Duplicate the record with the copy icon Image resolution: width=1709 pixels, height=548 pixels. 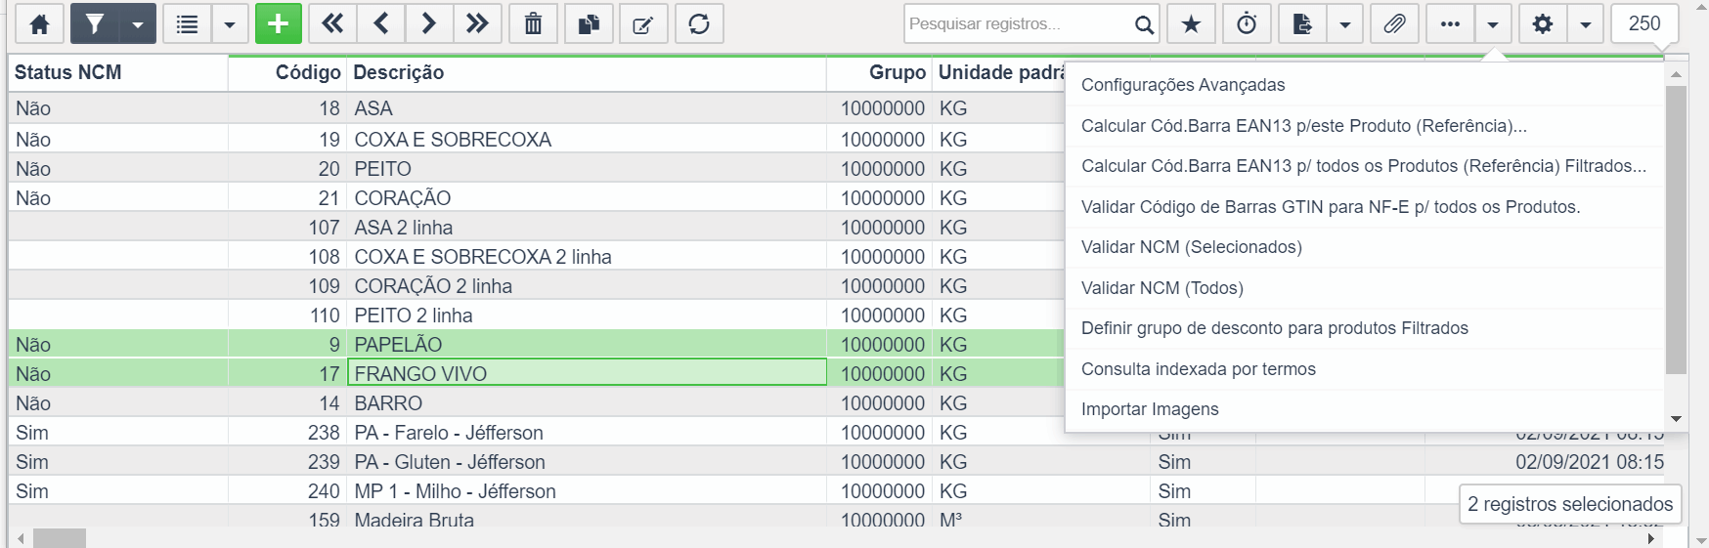(x=589, y=24)
